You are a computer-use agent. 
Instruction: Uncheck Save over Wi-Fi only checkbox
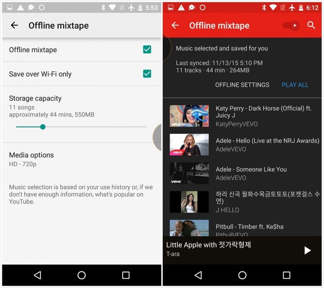click(x=147, y=74)
